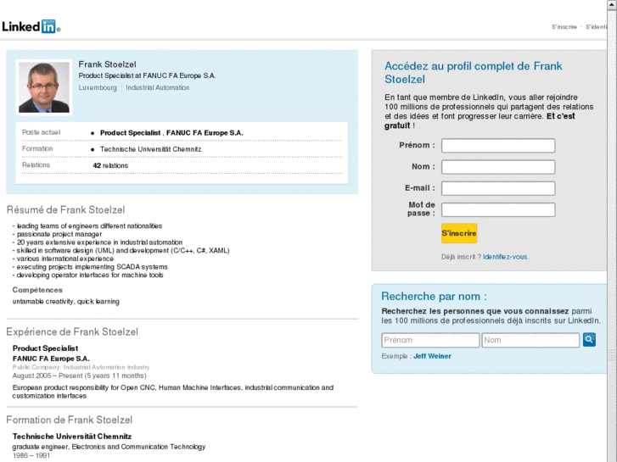Click the S'identifier link in header

pyautogui.click(x=596, y=27)
